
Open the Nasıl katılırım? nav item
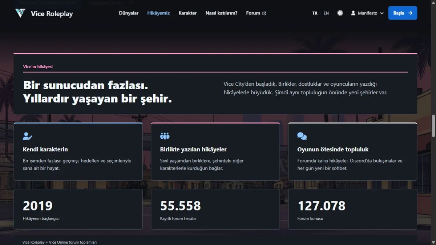click(x=221, y=13)
